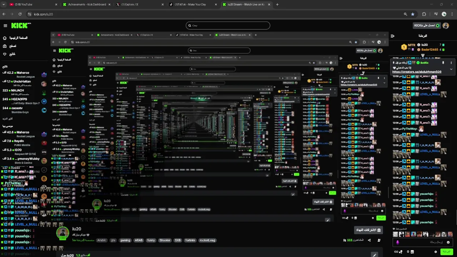Viewport: 457px width, 257px height.
Task: Select the Arabic tag below stream
Action: [x=102, y=240]
